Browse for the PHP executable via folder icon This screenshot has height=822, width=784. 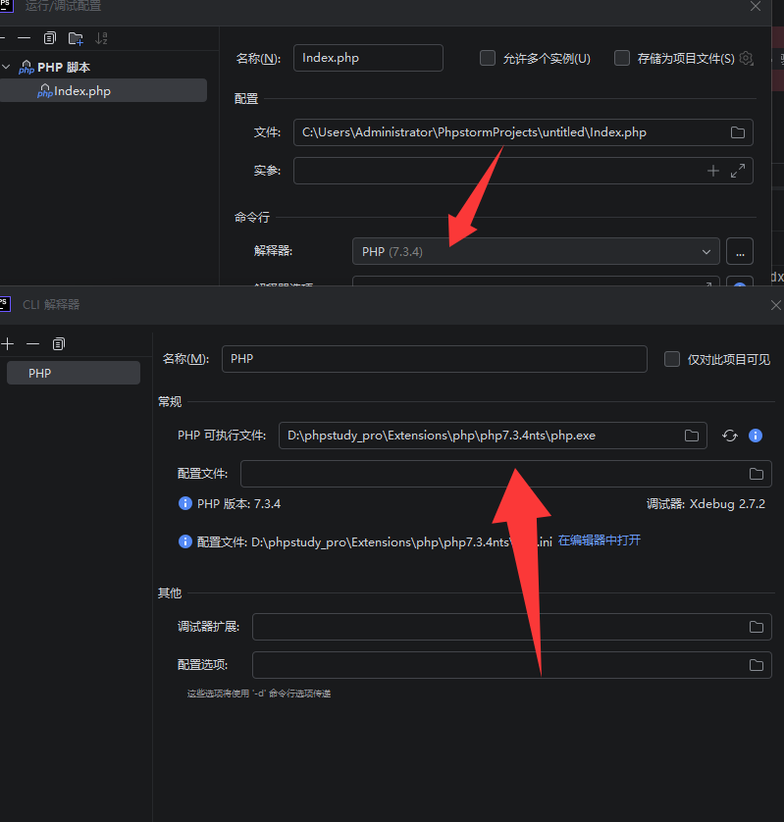click(x=692, y=436)
